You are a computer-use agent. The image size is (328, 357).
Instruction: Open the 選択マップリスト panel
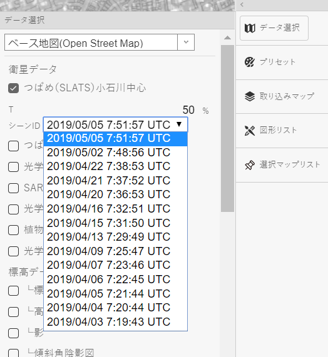coord(282,165)
